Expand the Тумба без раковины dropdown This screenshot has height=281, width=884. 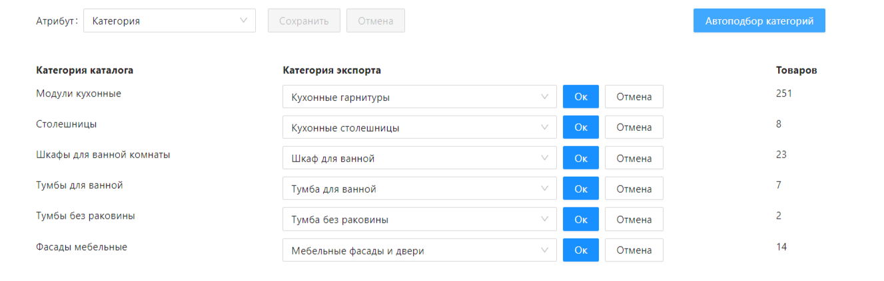(x=419, y=219)
